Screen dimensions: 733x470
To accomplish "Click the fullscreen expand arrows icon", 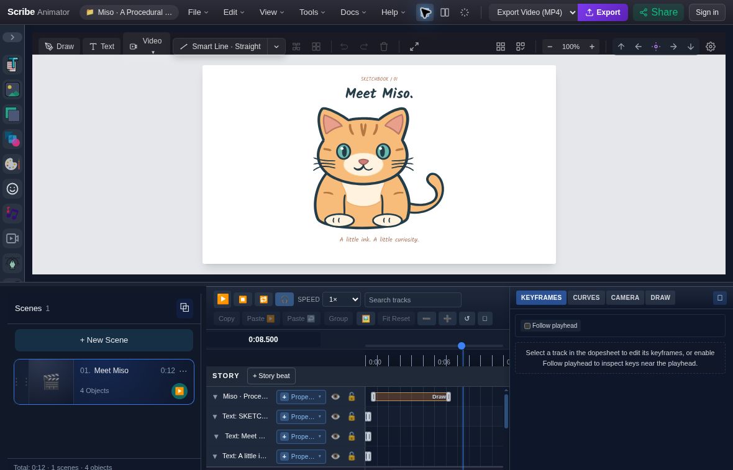I will (x=414, y=47).
